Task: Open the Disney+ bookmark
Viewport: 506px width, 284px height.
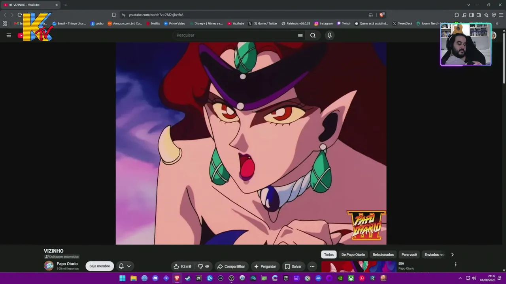Action: tap(206, 23)
